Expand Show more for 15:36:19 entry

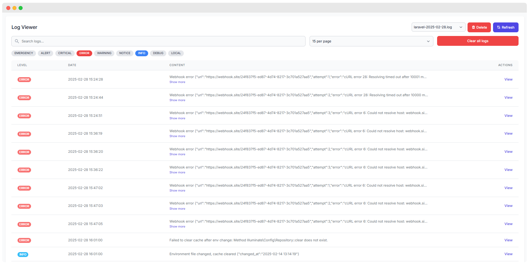(x=177, y=136)
